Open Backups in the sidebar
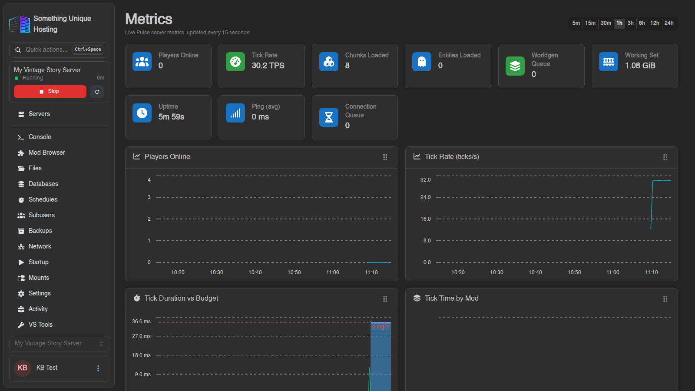This screenshot has width=695, height=391. coord(59,231)
